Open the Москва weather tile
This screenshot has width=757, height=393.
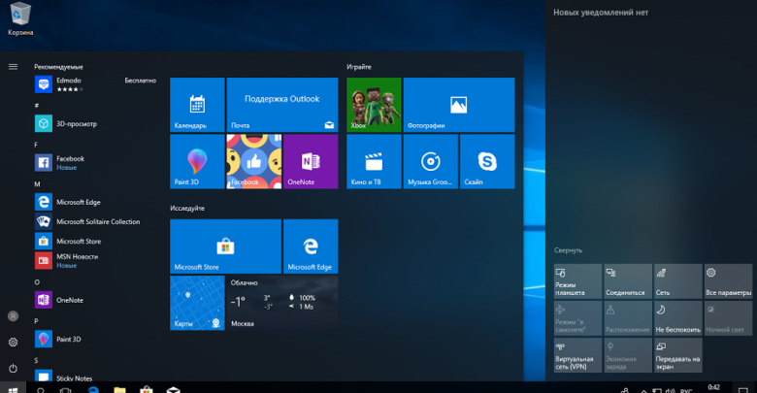coord(282,303)
